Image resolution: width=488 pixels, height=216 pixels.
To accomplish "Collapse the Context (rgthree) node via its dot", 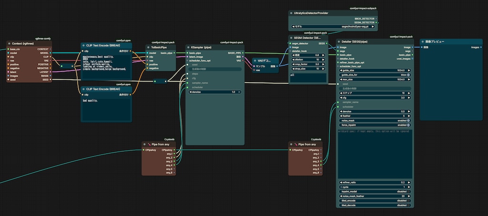I will point(10,43).
